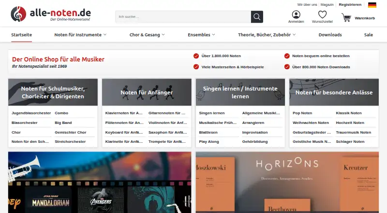Open 'Klaviernoten für A...' link
Image resolution: width=387 pixels, height=213 pixels.
click(x=124, y=113)
